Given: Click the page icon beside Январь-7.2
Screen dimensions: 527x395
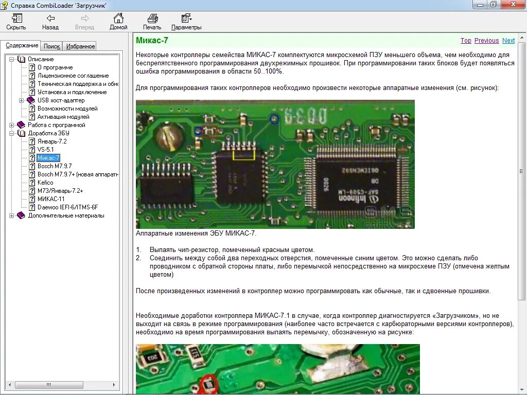Looking at the screenshot, I should (32, 141).
